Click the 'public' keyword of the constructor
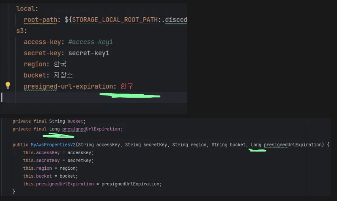Viewport: 337px width, 201px height. coord(20,145)
